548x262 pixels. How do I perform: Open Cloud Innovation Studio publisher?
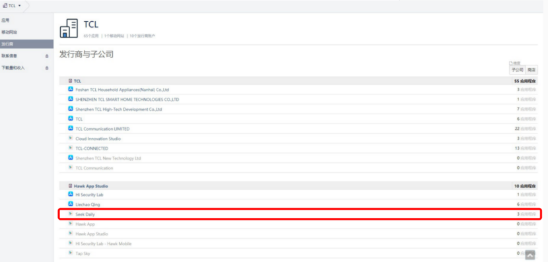[98, 139]
